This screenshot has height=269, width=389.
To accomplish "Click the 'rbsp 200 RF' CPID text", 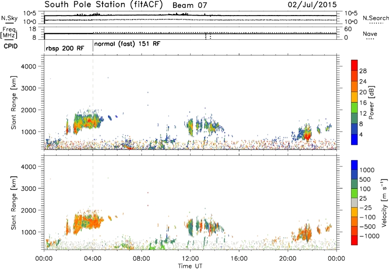I will (65, 48).
